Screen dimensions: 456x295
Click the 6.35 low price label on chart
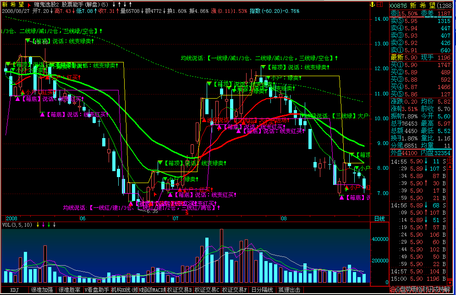(152, 211)
